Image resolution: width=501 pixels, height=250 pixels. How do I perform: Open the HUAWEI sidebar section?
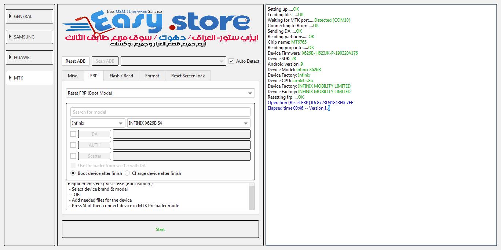[x=29, y=58]
